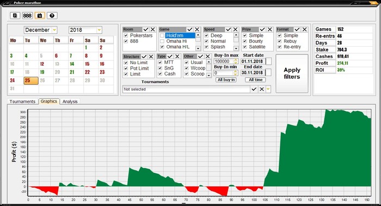
Task: Clear the Tournaments selection with X icon
Action: [x=261, y=89]
